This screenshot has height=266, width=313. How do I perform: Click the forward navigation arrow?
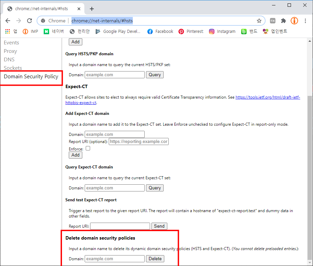point(19,21)
